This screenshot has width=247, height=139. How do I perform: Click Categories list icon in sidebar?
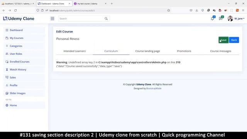7,46
